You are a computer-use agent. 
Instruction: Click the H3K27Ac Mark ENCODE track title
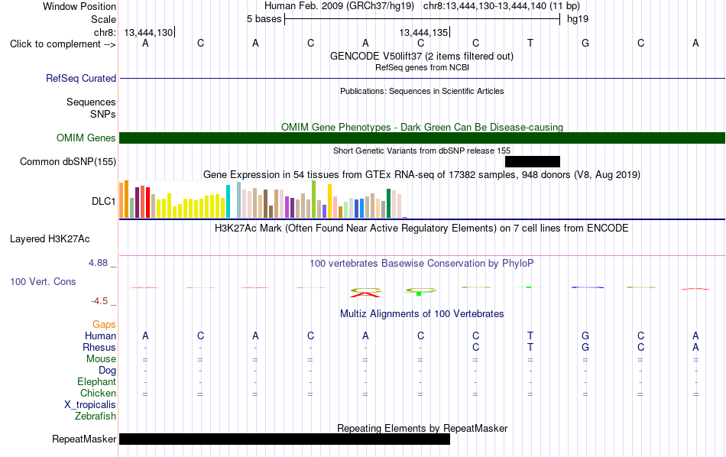click(422, 228)
